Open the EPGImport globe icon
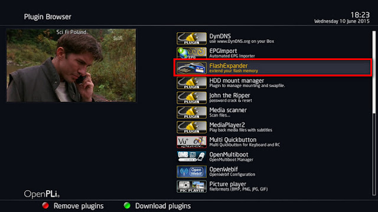378x212 pixels. pos(191,53)
